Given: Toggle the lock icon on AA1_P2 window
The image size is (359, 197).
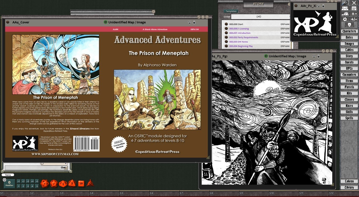Looking at the screenshot, I should coord(323,6).
